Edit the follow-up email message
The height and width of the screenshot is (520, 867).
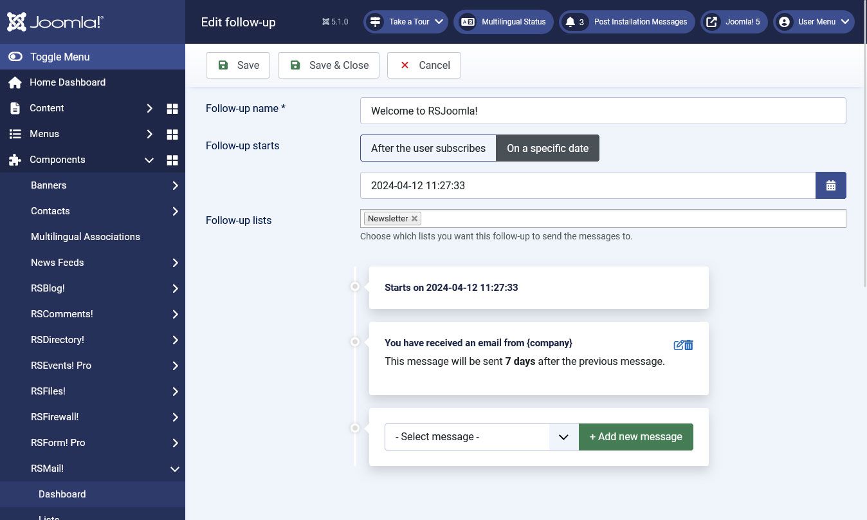click(678, 346)
